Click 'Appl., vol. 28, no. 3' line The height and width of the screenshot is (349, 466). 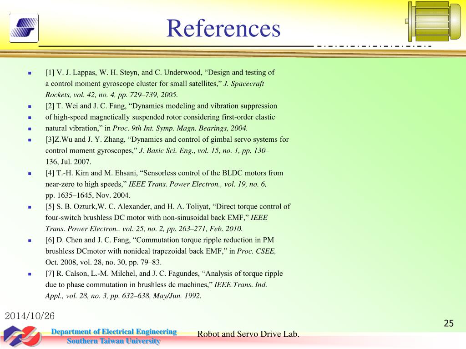point(123,296)
